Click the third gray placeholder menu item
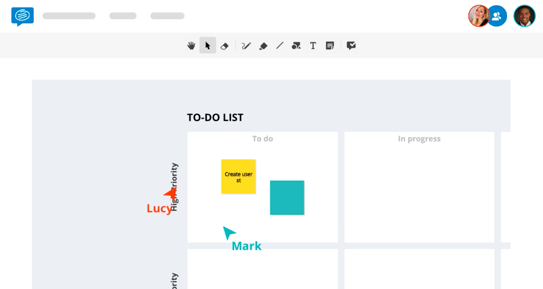 point(167,16)
